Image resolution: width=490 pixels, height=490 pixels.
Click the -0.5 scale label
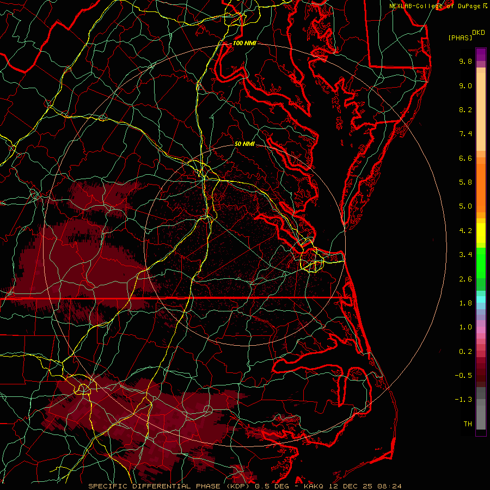[463, 376]
